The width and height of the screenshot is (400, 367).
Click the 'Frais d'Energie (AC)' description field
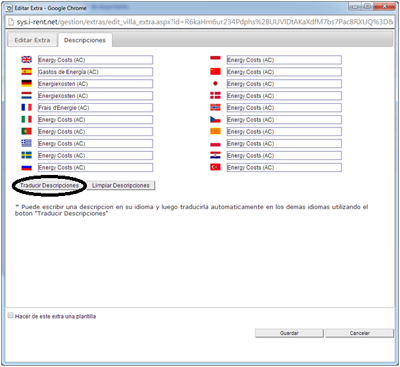pos(95,108)
